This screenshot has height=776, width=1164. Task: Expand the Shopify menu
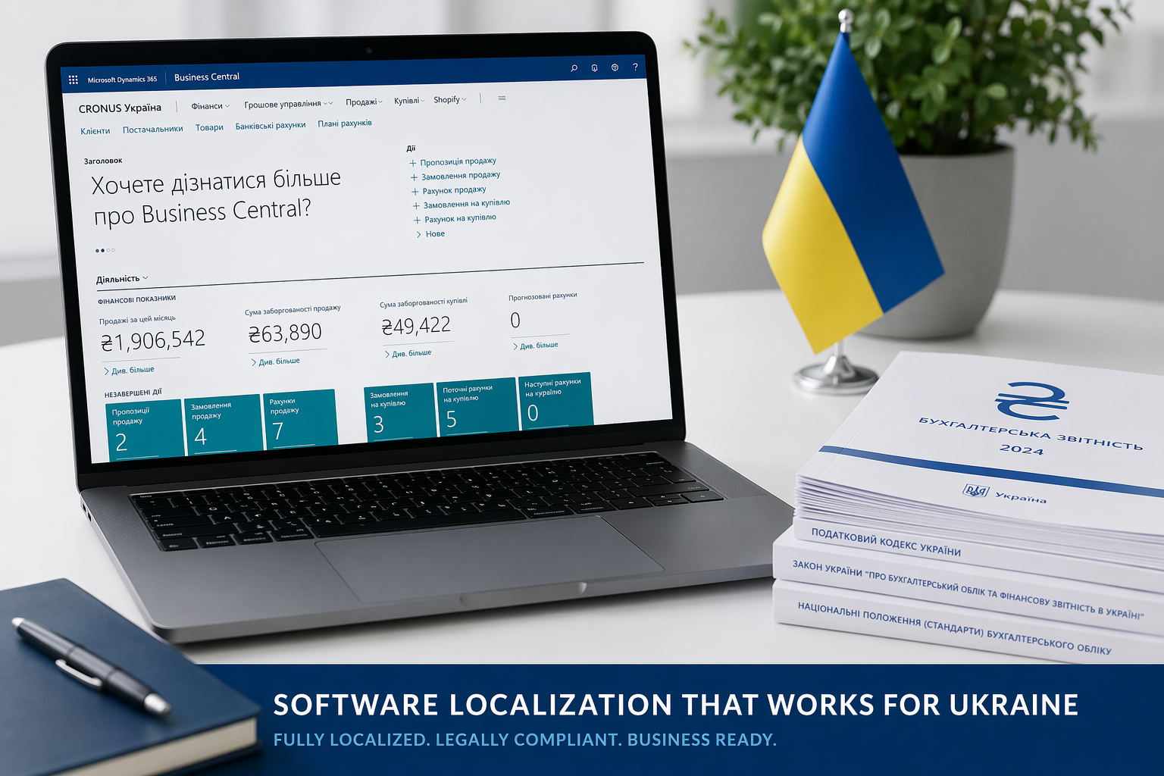coord(449,99)
